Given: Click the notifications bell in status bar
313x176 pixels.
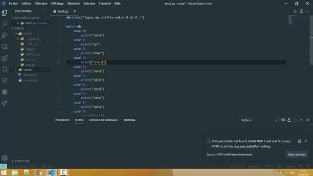Looking at the screenshot, I should [308, 166].
